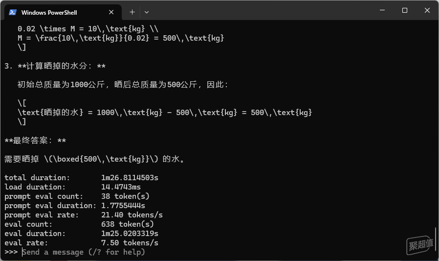Click the load duration 14.4743ms value
Viewport: 439px width, 261px height.
pyautogui.click(x=121, y=187)
